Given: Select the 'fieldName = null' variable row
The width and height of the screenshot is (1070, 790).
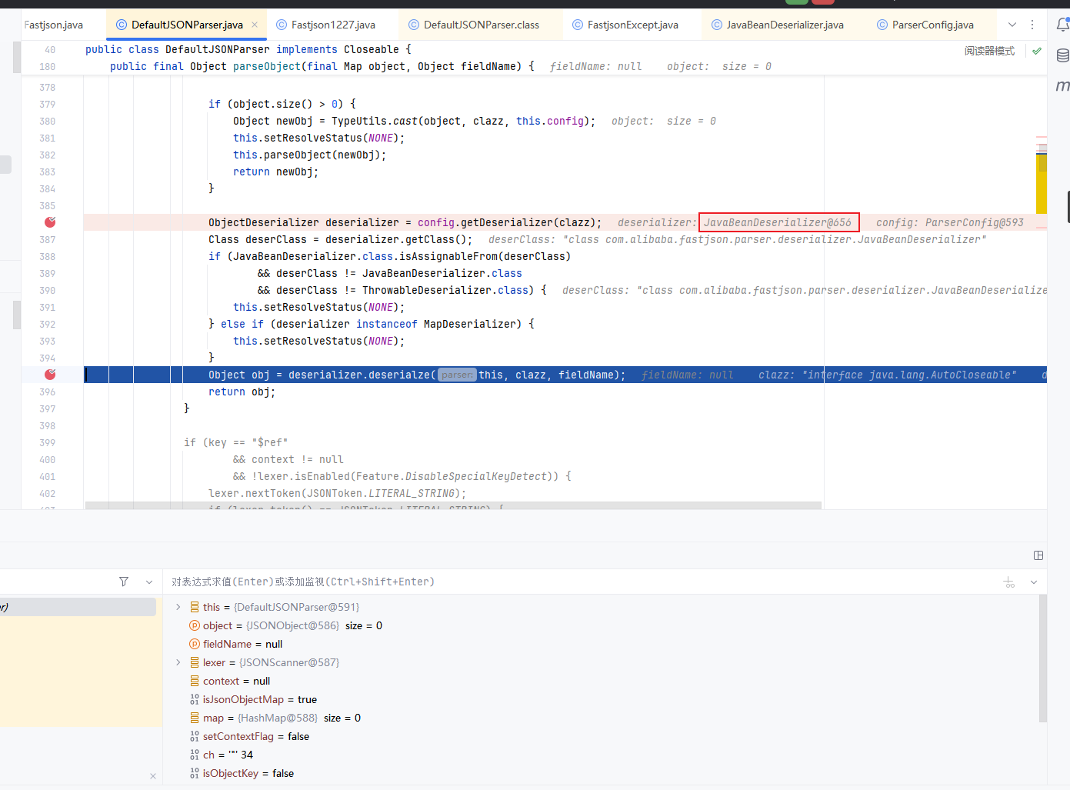Looking at the screenshot, I should 600,644.
